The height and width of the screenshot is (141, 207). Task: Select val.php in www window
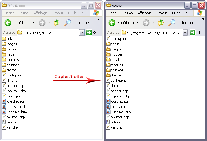(114, 127)
